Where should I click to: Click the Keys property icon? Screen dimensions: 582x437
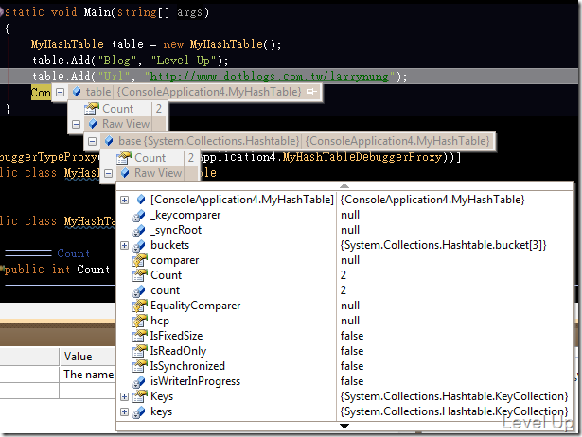click(x=139, y=396)
